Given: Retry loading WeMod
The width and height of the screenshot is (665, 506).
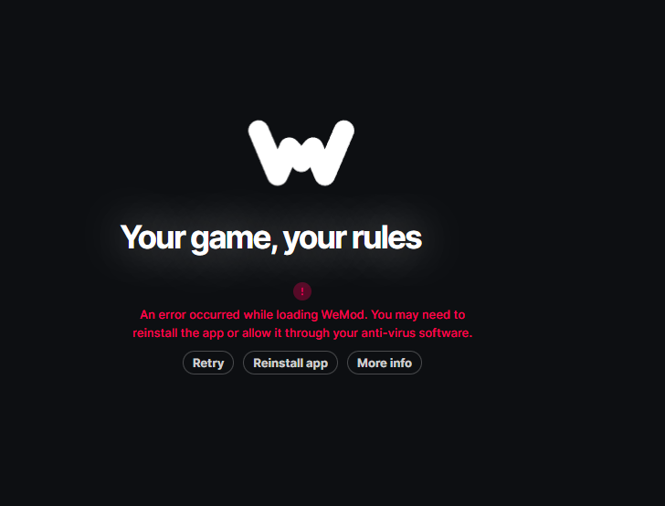Looking at the screenshot, I should (x=208, y=363).
